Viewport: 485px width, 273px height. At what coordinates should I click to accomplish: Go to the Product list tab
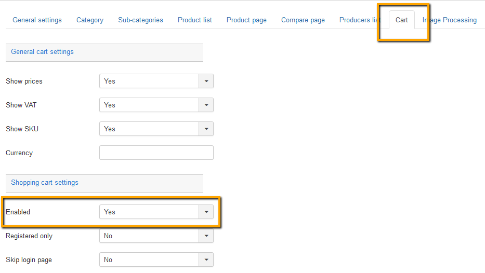click(x=195, y=20)
